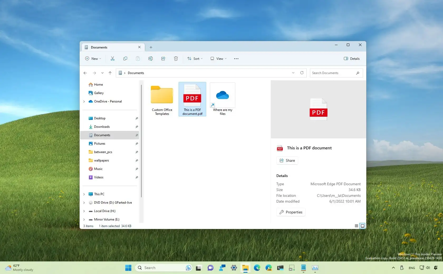Screen dimensions: 443x274
Task: Open Snipping Tool from taskbar
Action: pos(292,268)
